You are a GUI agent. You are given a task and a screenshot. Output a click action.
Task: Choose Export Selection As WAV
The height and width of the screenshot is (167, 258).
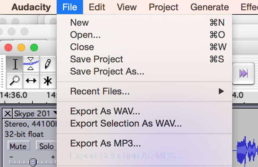point(126,124)
